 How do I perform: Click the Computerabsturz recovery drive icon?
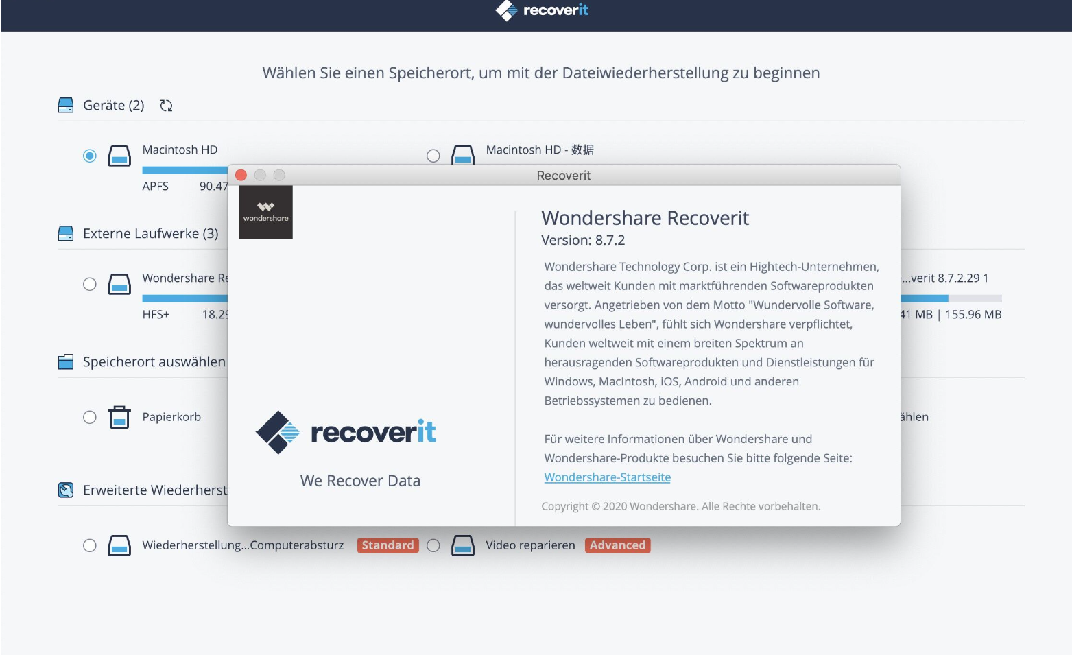119,545
